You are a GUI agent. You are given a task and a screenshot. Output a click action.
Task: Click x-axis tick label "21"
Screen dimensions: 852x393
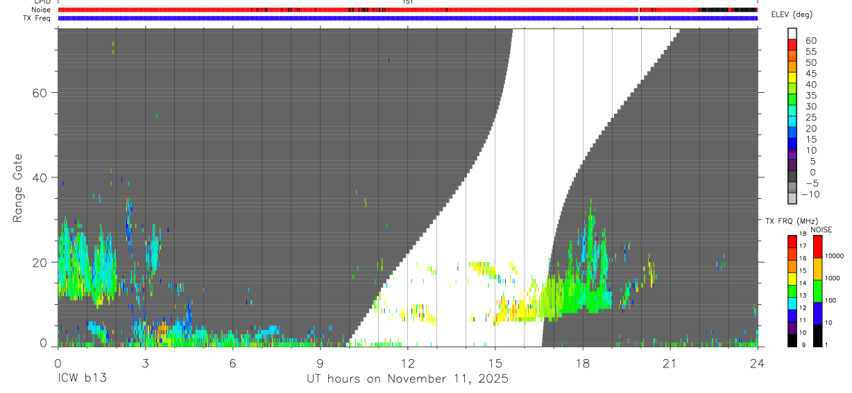[670, 363]
